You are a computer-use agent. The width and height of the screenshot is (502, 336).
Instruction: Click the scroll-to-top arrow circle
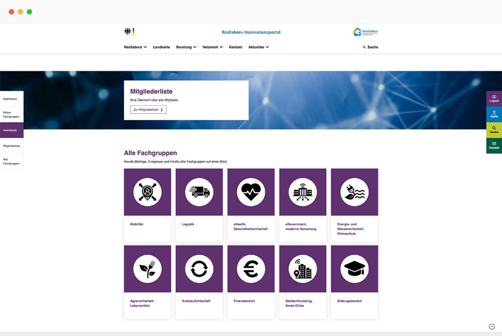pos(492,326)
